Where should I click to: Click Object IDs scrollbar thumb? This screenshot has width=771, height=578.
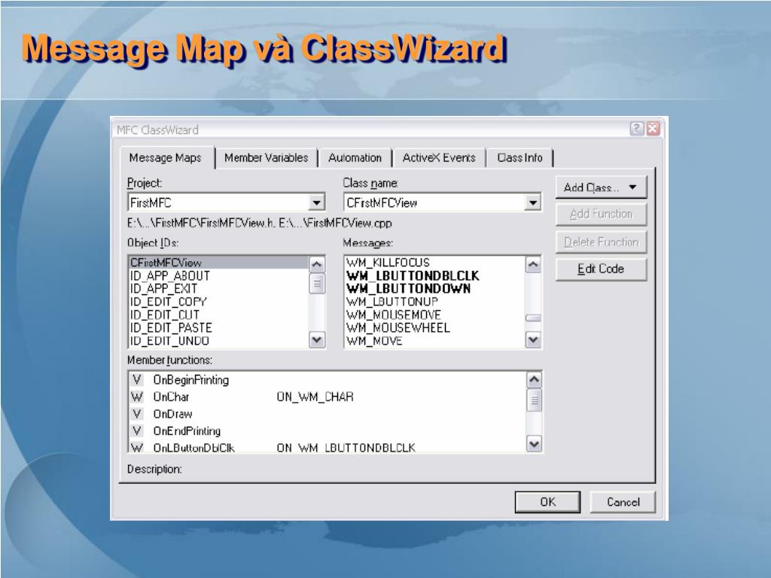317,283
